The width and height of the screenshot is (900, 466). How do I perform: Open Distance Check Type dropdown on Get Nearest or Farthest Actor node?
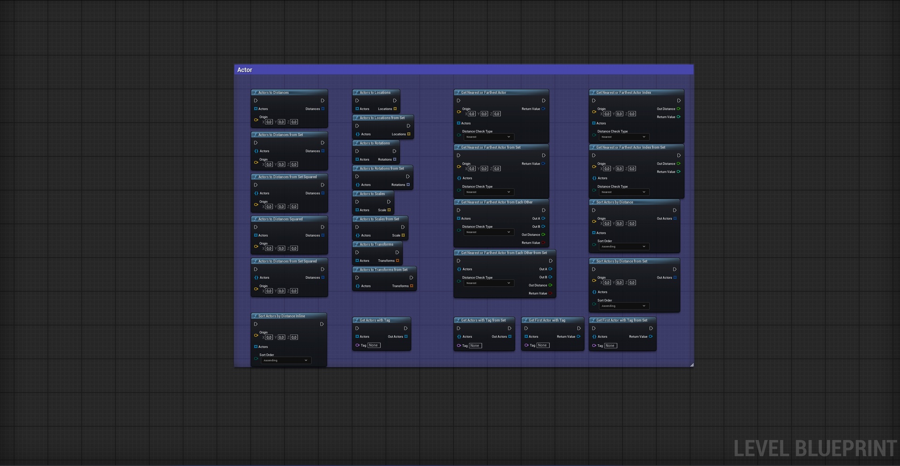click(x=489, y=137)
